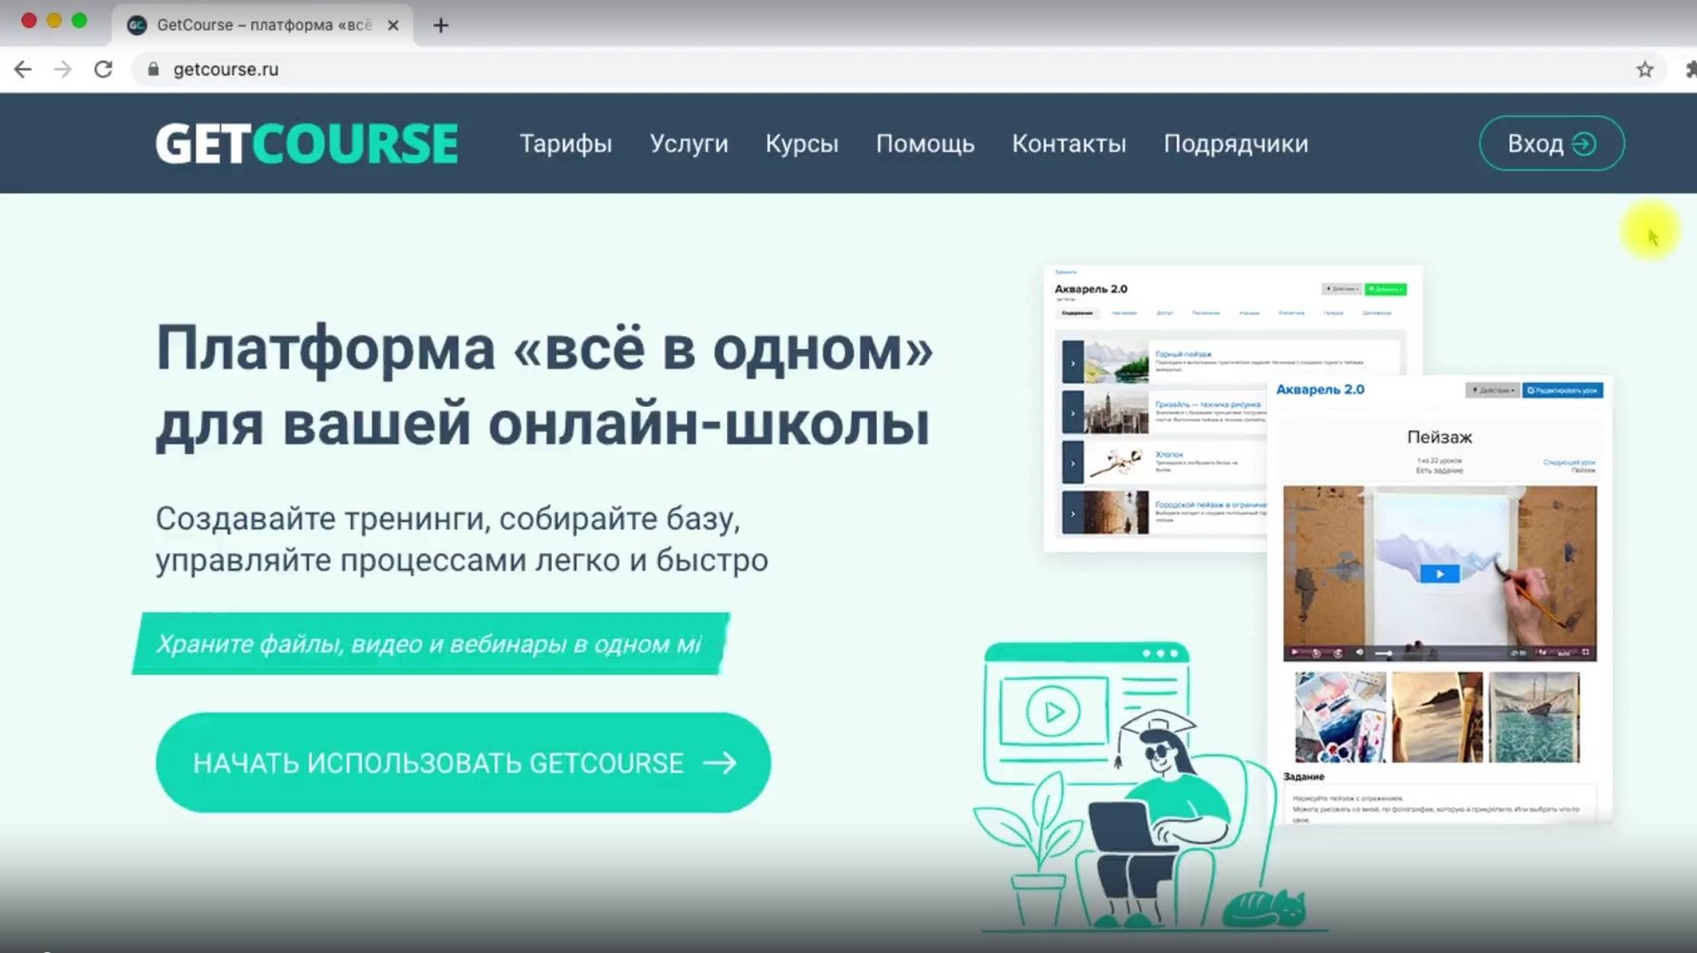The width and height of the screenshot is (1697, 953).
Task: Click the padlock icon next to getcourse.ru
Action: 152,69
